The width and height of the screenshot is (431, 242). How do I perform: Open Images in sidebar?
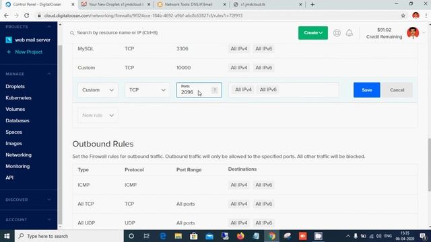tap(13, 143)
